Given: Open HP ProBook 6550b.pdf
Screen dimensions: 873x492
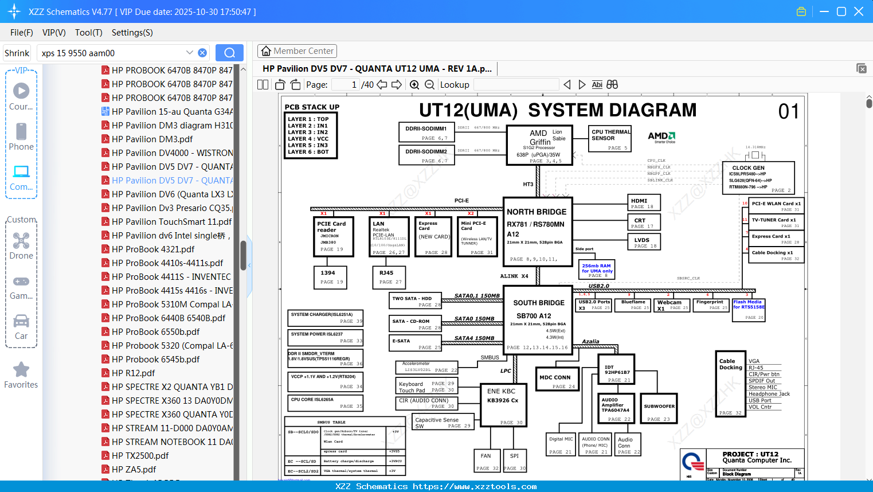Looking at the screenshot, I should [x=151, y=331].
